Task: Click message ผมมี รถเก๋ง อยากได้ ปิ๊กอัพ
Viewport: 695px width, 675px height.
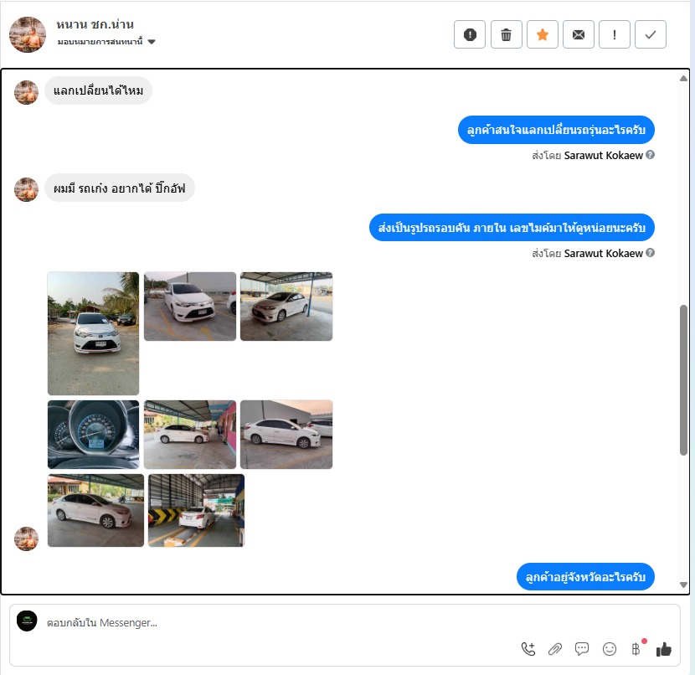Action: click(119, 188)
